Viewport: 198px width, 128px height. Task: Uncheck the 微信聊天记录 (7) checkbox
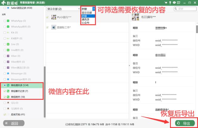5,91
